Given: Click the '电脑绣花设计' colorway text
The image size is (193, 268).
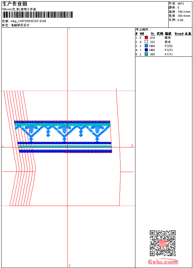Looking at the screenshot, I should [20, 25].
